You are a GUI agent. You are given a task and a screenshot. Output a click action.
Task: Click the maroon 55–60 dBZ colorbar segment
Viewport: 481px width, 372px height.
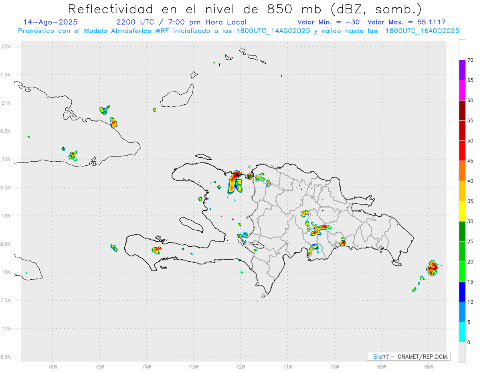pyautogui.click(x=462, y=110)
